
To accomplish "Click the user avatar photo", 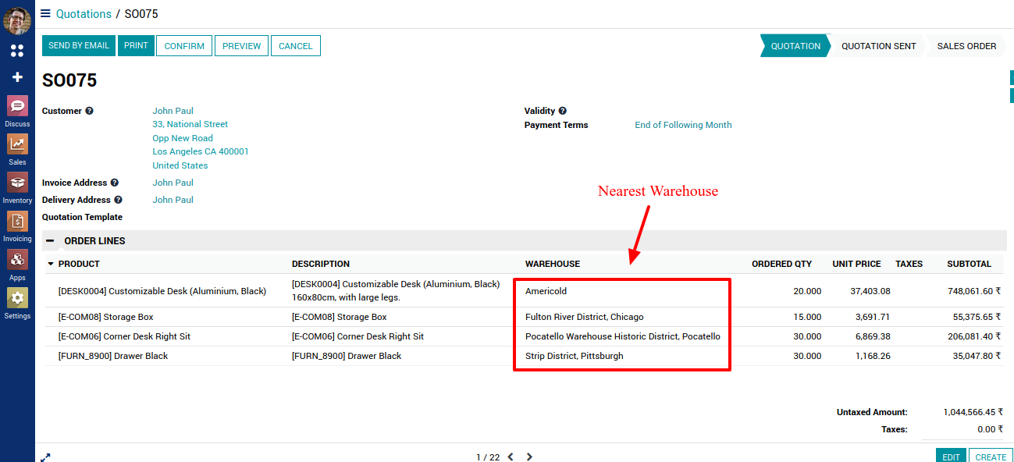I will 17,20.
